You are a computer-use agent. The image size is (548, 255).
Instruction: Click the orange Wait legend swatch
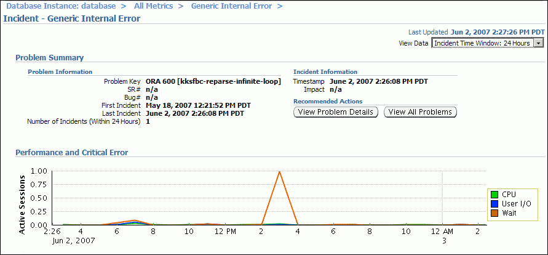494,213
